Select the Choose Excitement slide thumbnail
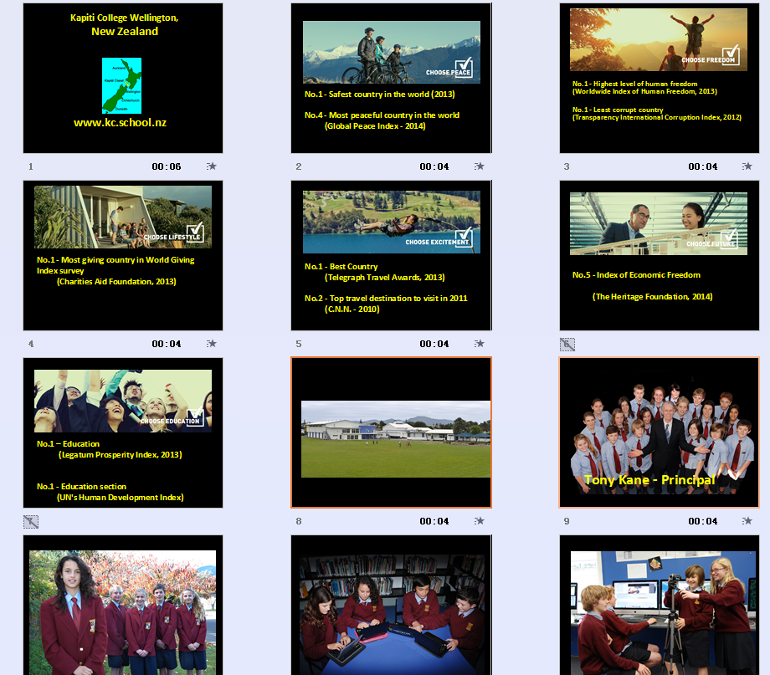This screenshot has height=675, width=770. 391,255
